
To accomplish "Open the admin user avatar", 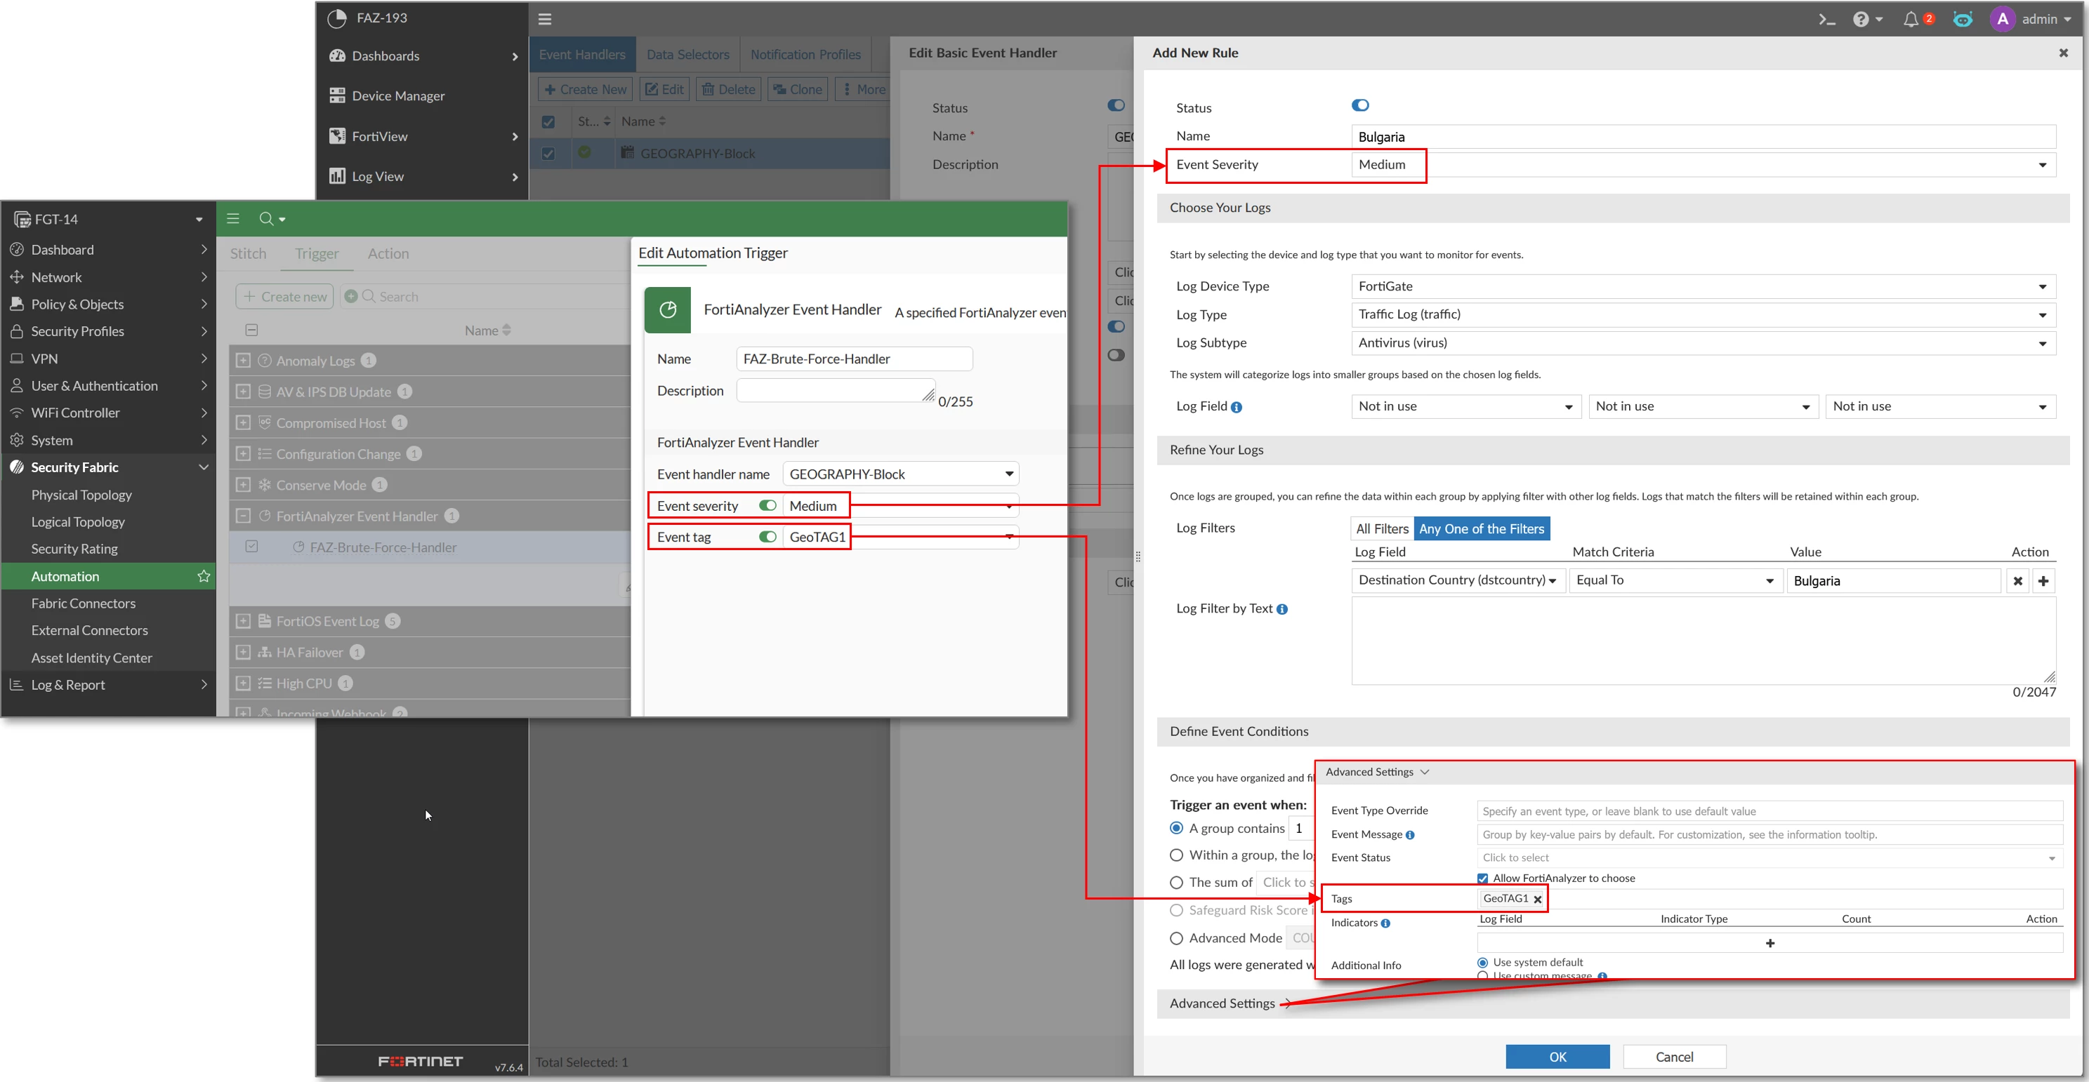I will tap(2002, 20).
